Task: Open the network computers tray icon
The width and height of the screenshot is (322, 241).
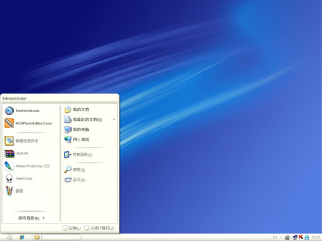Action: point(295,237)
